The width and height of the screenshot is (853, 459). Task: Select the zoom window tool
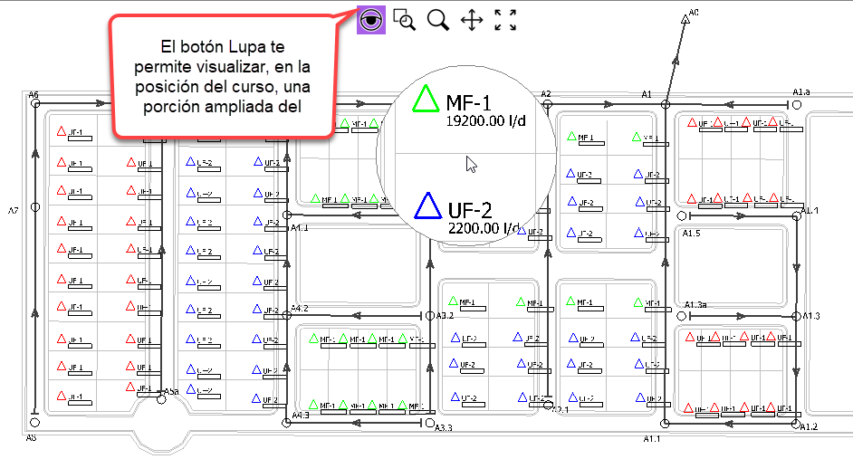pos(404,20)
